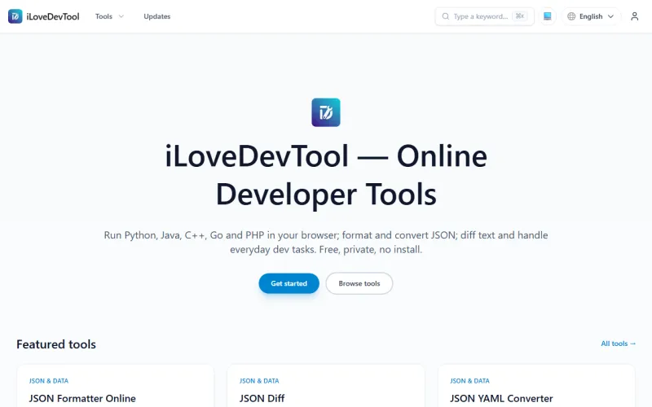Click the globe language icon

571,16
